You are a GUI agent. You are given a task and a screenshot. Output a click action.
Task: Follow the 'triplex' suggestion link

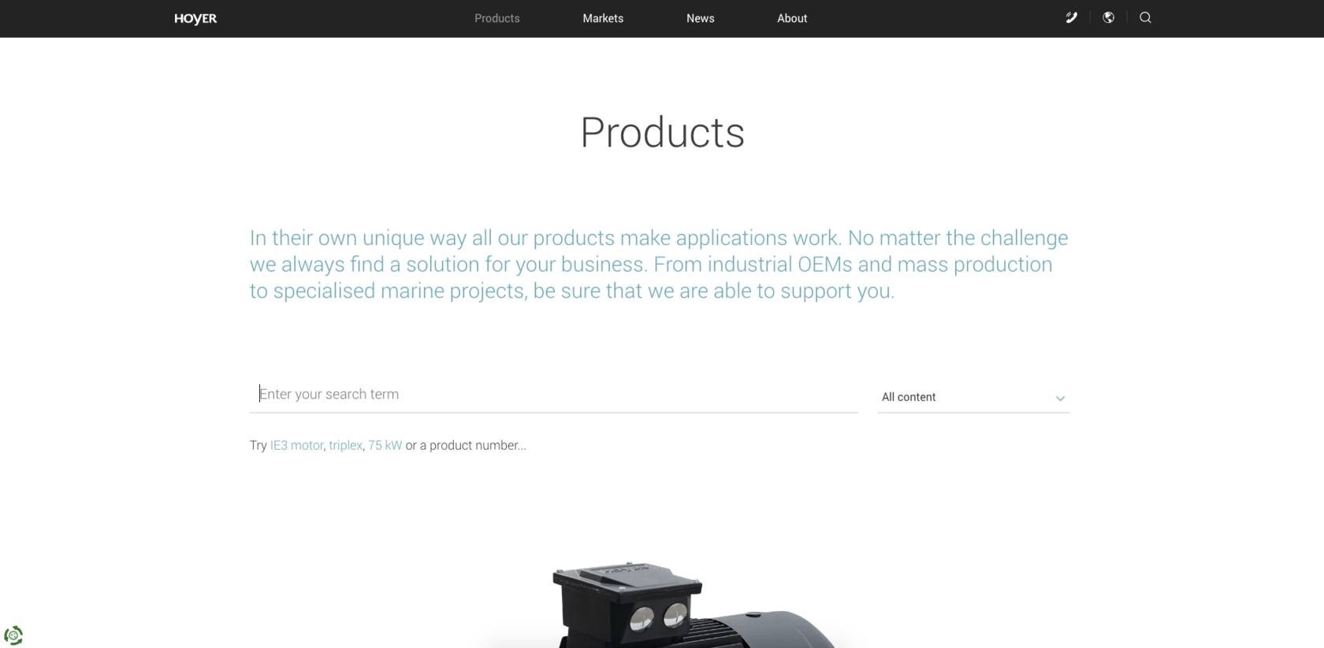click(345, 445)
